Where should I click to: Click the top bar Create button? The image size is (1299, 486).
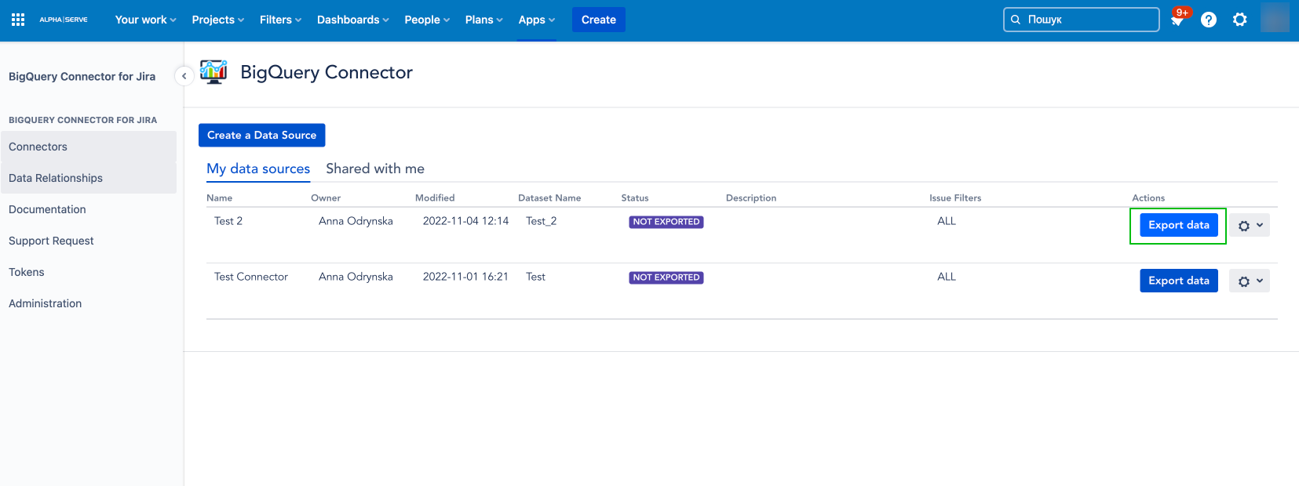[599, 20]
